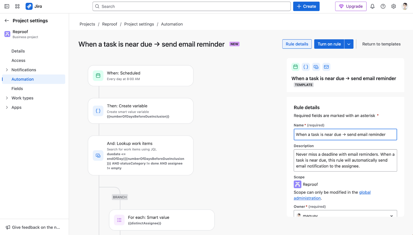Click the Lookup work items icon
Image resolution: width=413 pixels, height=235 pixels.
pos(98,155)
